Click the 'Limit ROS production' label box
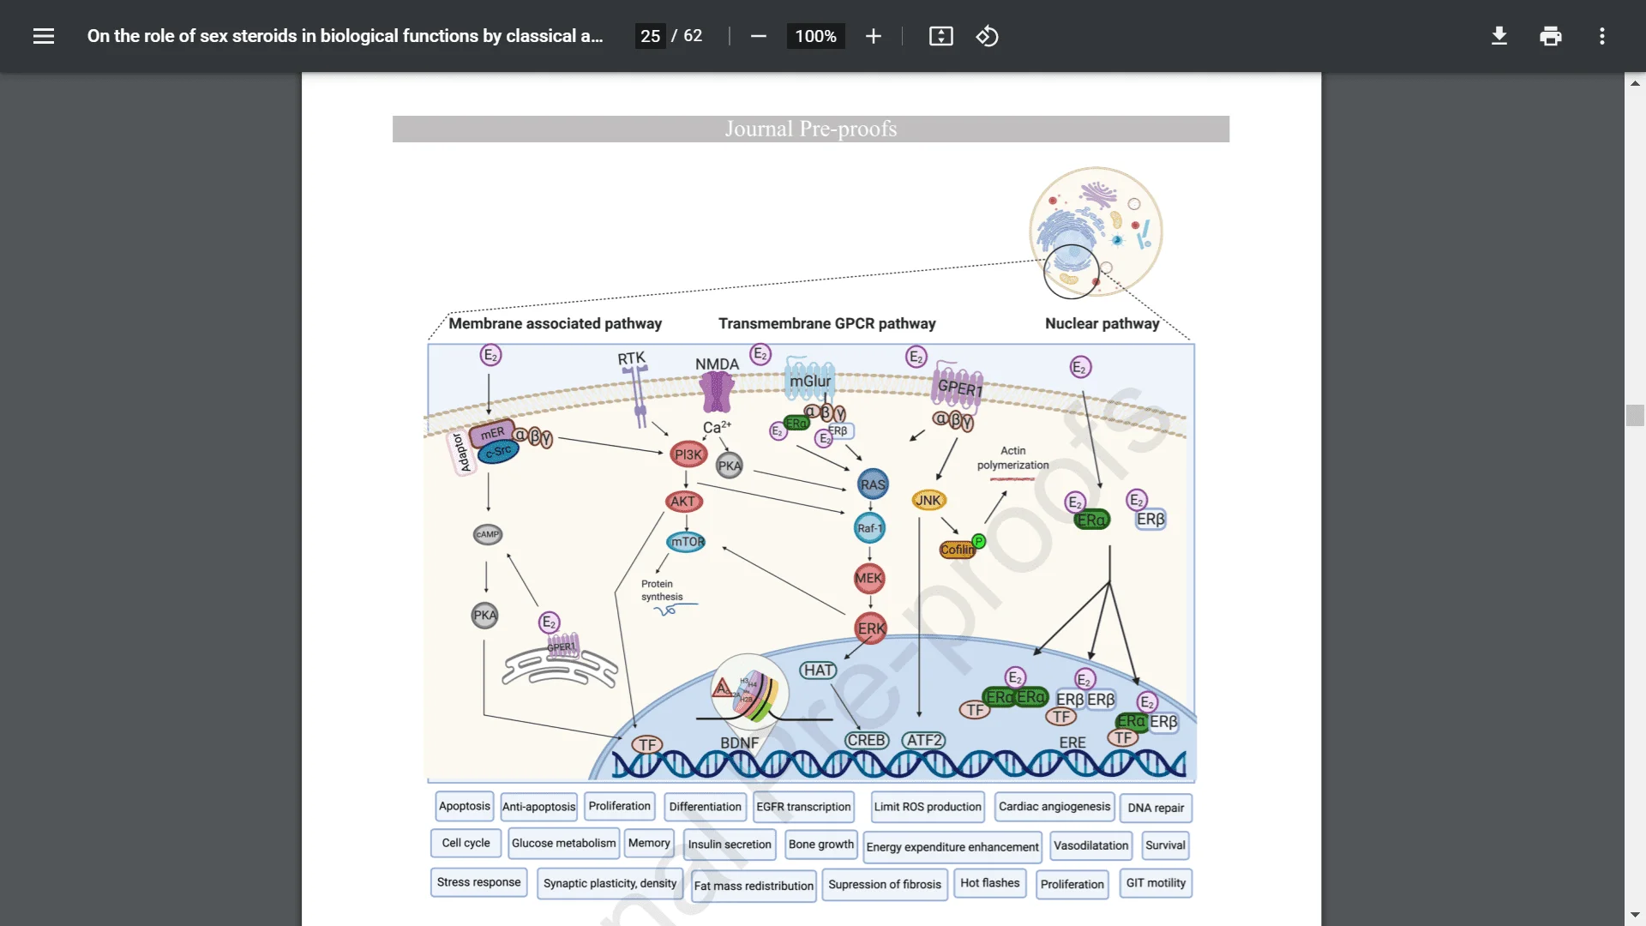 pos(927,807)
